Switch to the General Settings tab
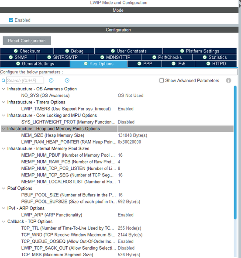Image resolution: width=241 pixels, height=258 pixels. [x=35, y=64]
